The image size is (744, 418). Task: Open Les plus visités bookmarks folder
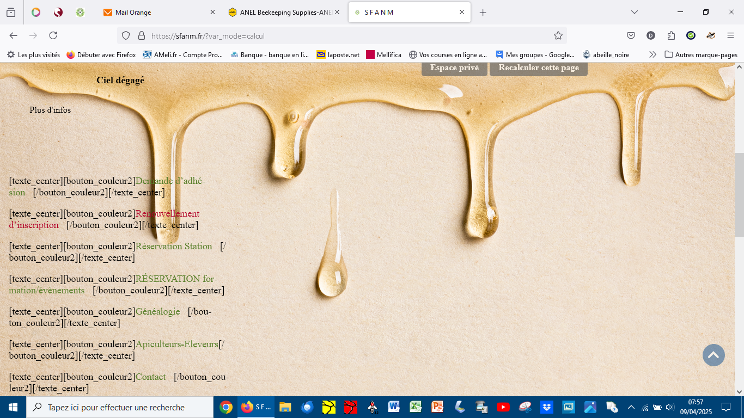click(x=33, y=54)
